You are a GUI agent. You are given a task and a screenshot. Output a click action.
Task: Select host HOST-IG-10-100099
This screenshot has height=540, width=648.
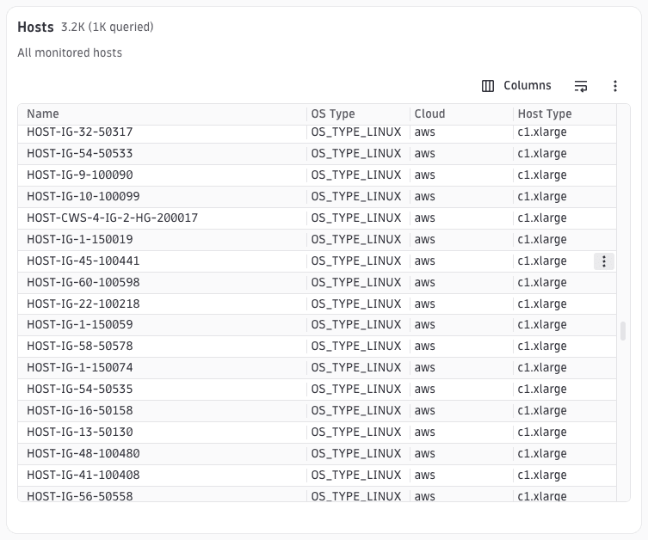[83, 197]
